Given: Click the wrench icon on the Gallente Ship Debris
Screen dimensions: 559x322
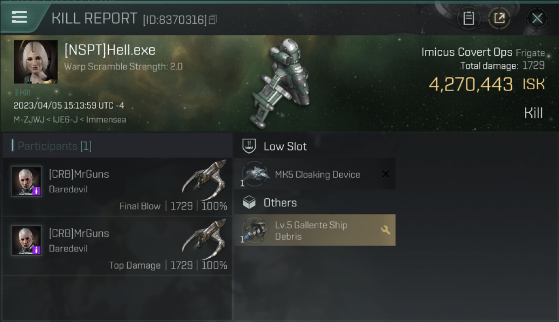Looking at the screenshot, I should click(x=386, y=230).
